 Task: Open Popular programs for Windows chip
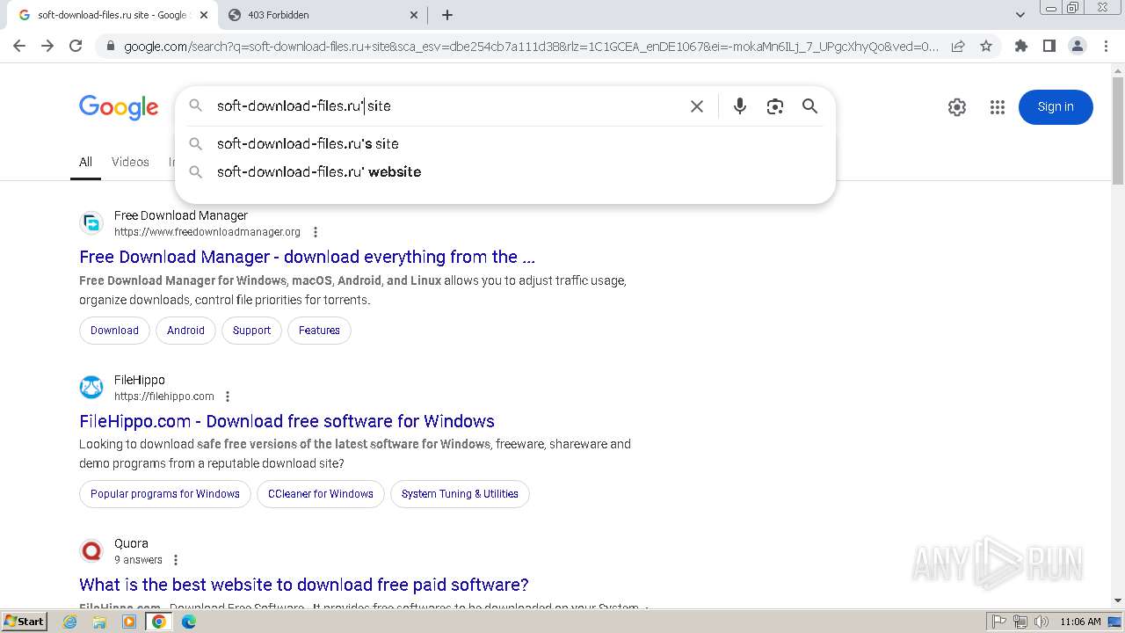pos(165,494)
